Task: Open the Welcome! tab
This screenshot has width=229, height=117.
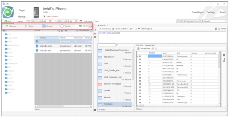Action: 11,26
